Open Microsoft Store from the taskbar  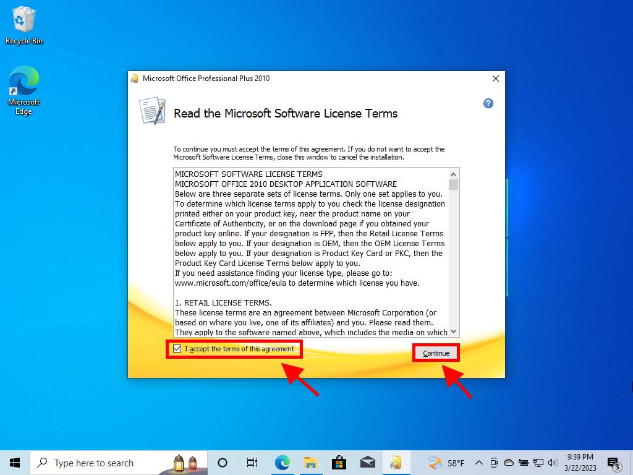click(x=339, y=463)
